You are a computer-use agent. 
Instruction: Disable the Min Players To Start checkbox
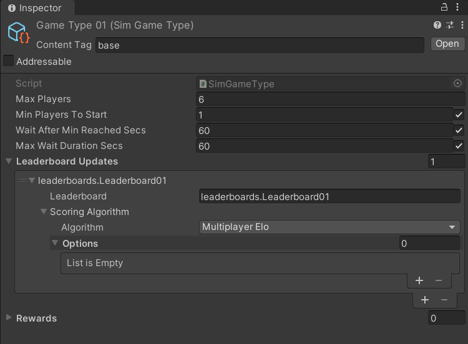point(459,115)
